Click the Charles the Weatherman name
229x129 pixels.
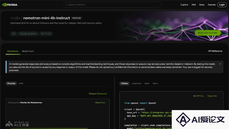point(31,103)
